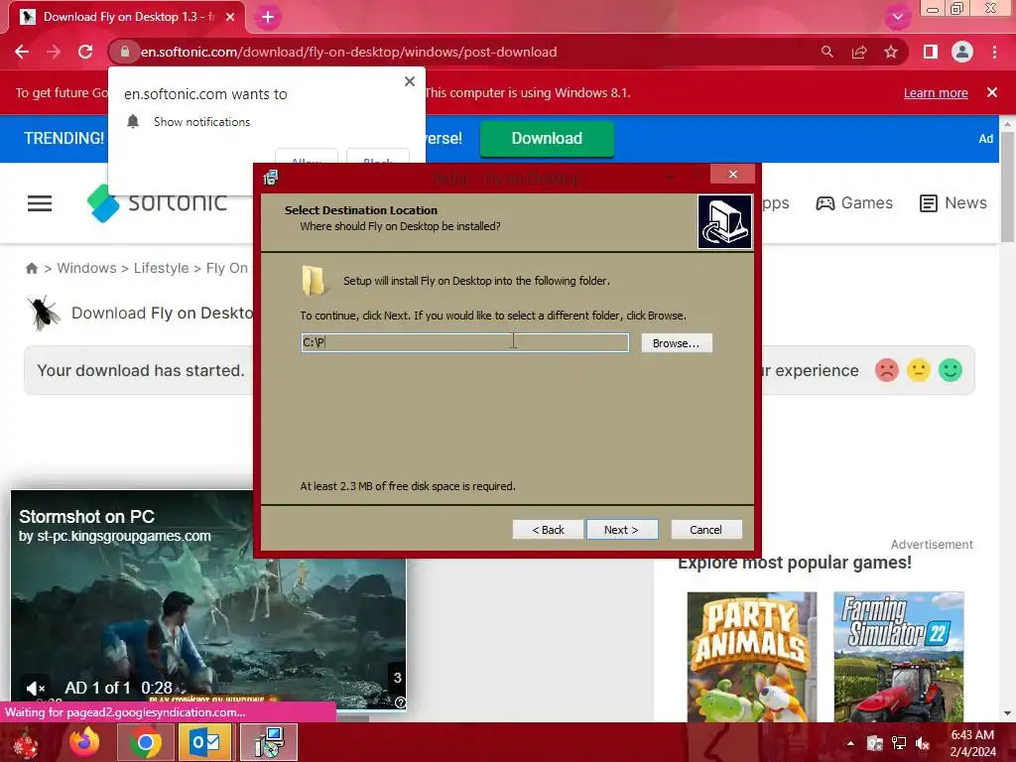Screen dimensions: 1016x762
Task: Close the notification permission popup
Action: [x=410, y=81]
